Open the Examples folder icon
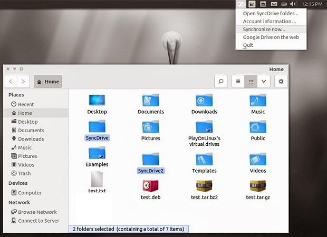 tap(97, 153)
